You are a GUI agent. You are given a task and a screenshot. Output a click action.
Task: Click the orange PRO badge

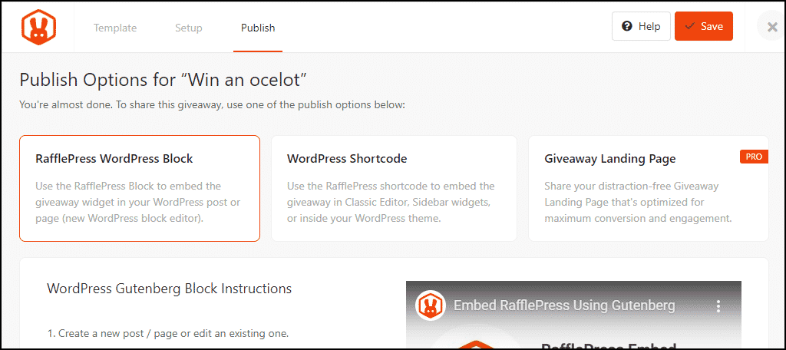[x=754, y=157]
